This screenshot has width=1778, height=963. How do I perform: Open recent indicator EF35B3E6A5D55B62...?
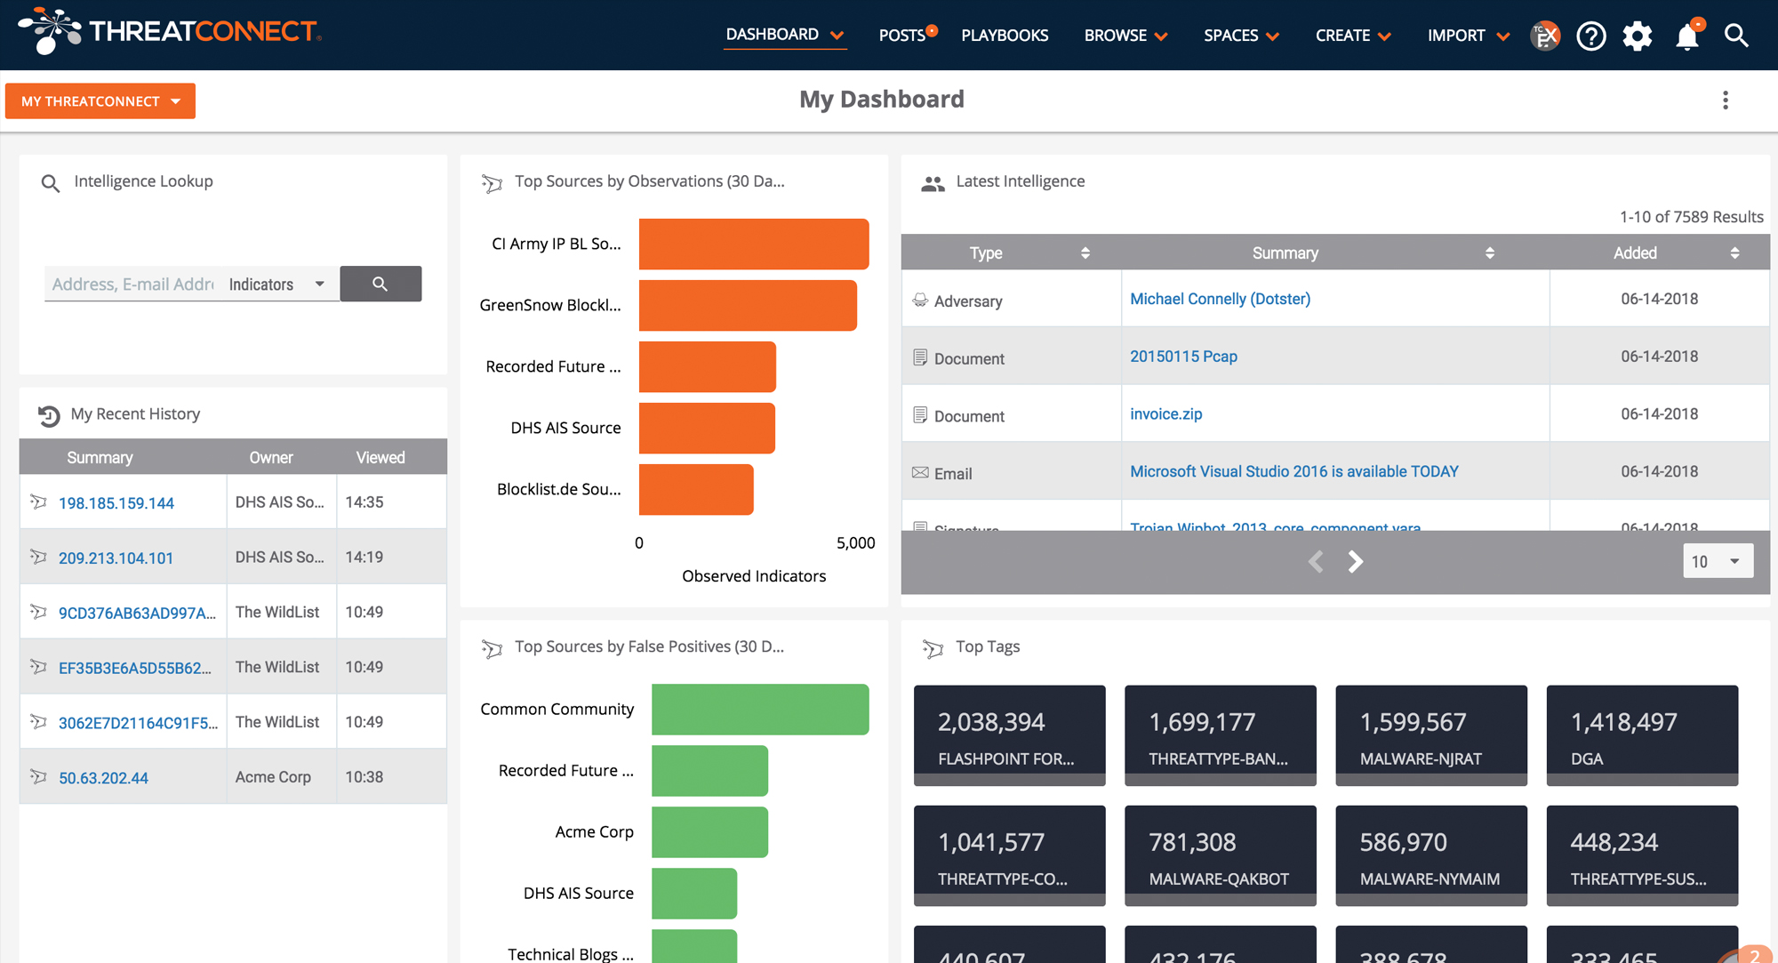(135, 668)
